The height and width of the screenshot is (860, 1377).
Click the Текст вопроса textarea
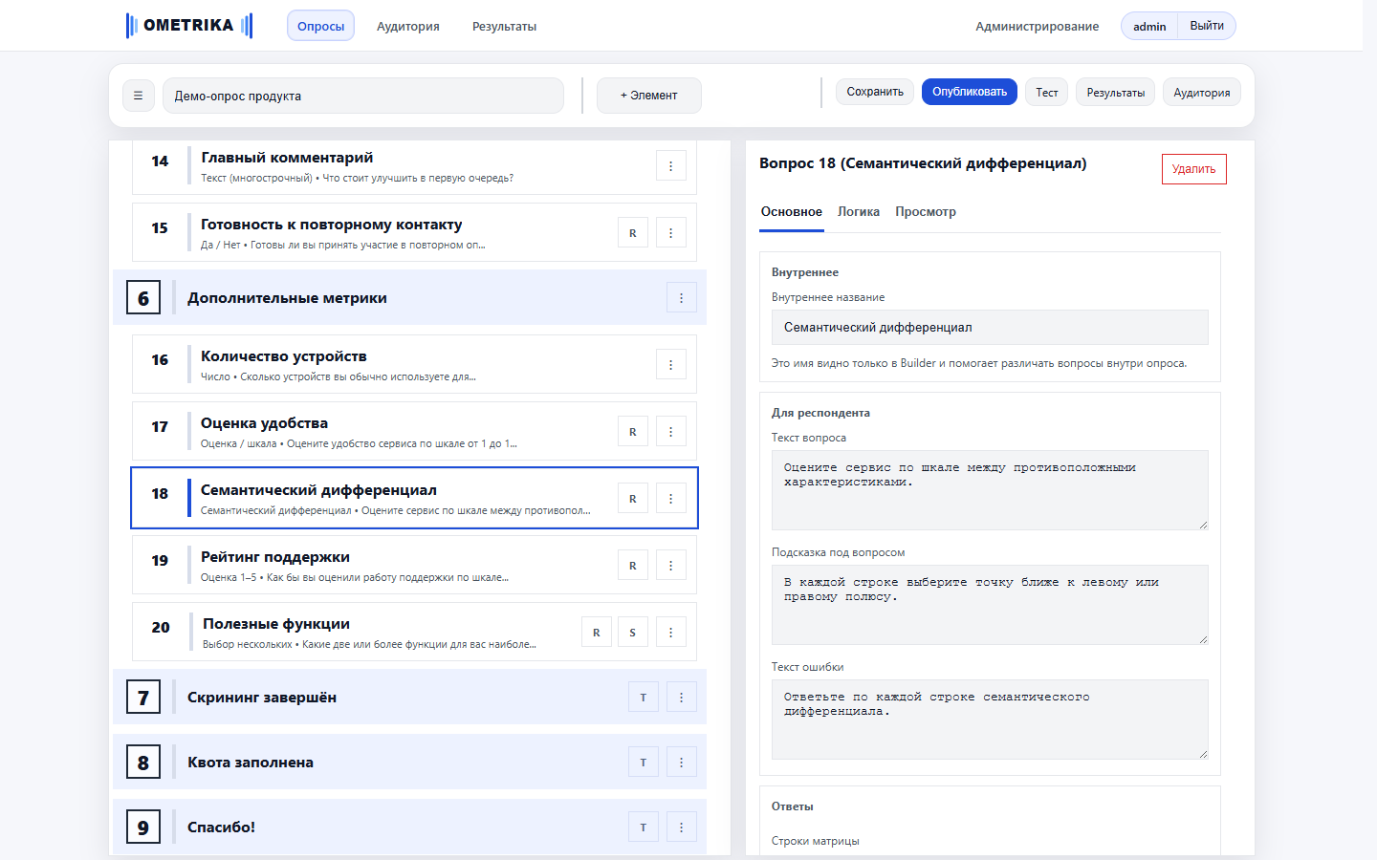(x=990, y=490)
